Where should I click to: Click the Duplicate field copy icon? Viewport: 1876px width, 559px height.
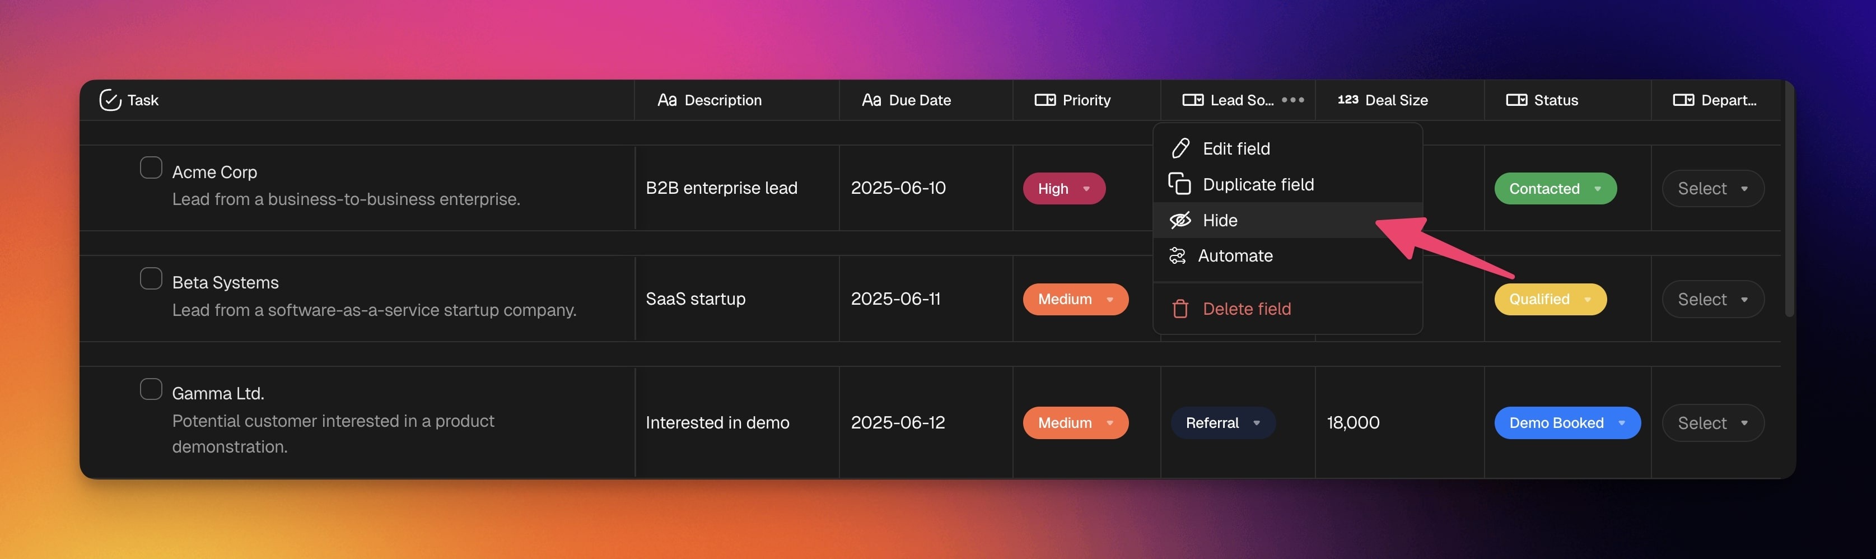coord(1179,184)
